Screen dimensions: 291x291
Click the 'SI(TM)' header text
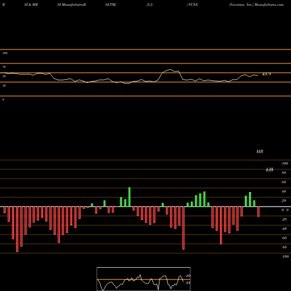[x=111, y=5]
